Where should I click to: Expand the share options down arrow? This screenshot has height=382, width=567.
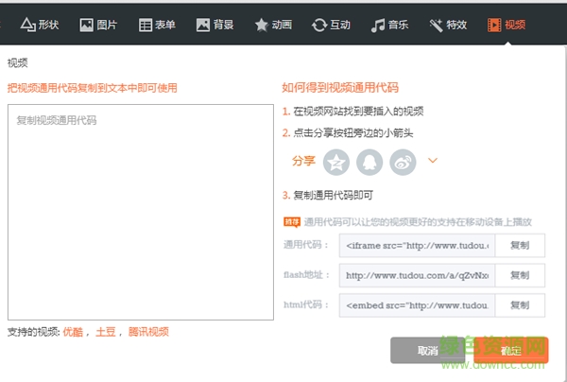click(x=433, y=161)
